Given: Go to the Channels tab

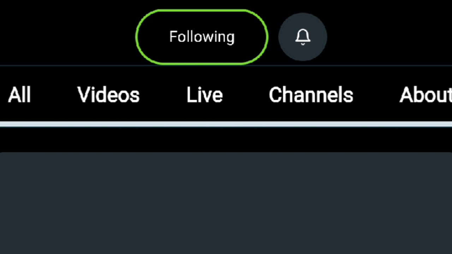Looking at the screenshot, I should coord(311,95).
